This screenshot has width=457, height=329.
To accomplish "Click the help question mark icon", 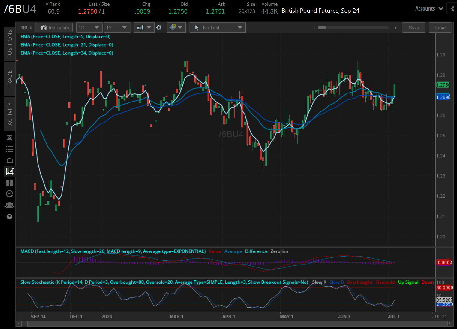I will pos(10,217).
